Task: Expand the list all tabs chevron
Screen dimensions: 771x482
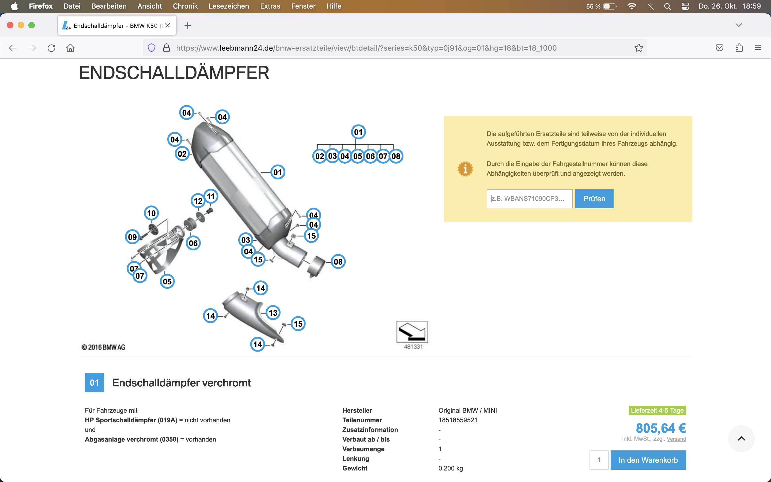Action: (x=739, y=25)
